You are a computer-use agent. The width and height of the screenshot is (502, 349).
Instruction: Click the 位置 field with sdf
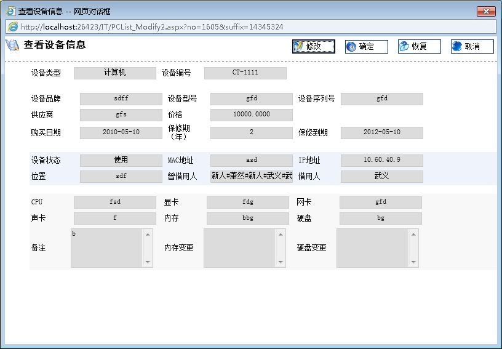(x=121, y=177)
